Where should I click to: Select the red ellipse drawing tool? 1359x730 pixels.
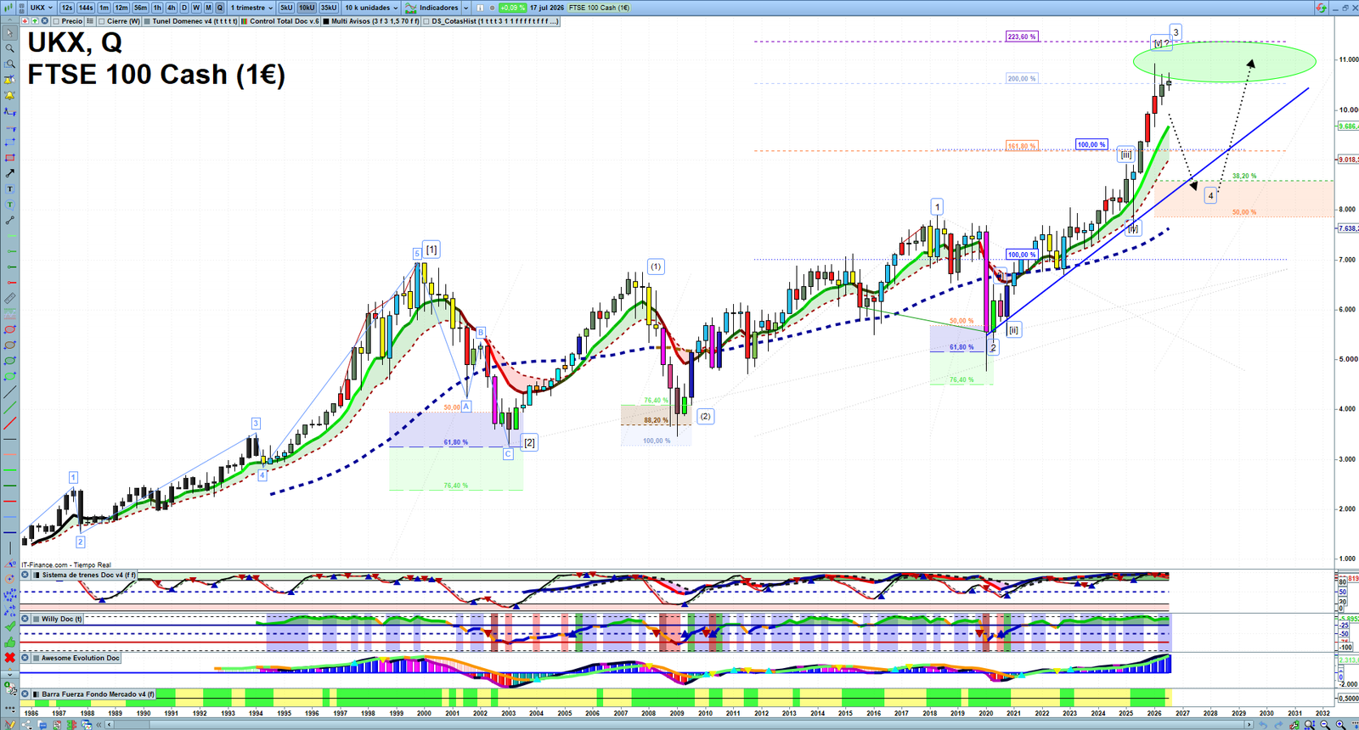[x=10, y=329]
